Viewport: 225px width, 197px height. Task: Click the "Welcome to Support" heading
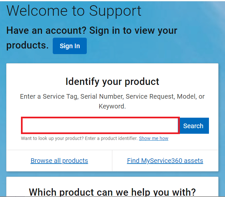point(74,10)
